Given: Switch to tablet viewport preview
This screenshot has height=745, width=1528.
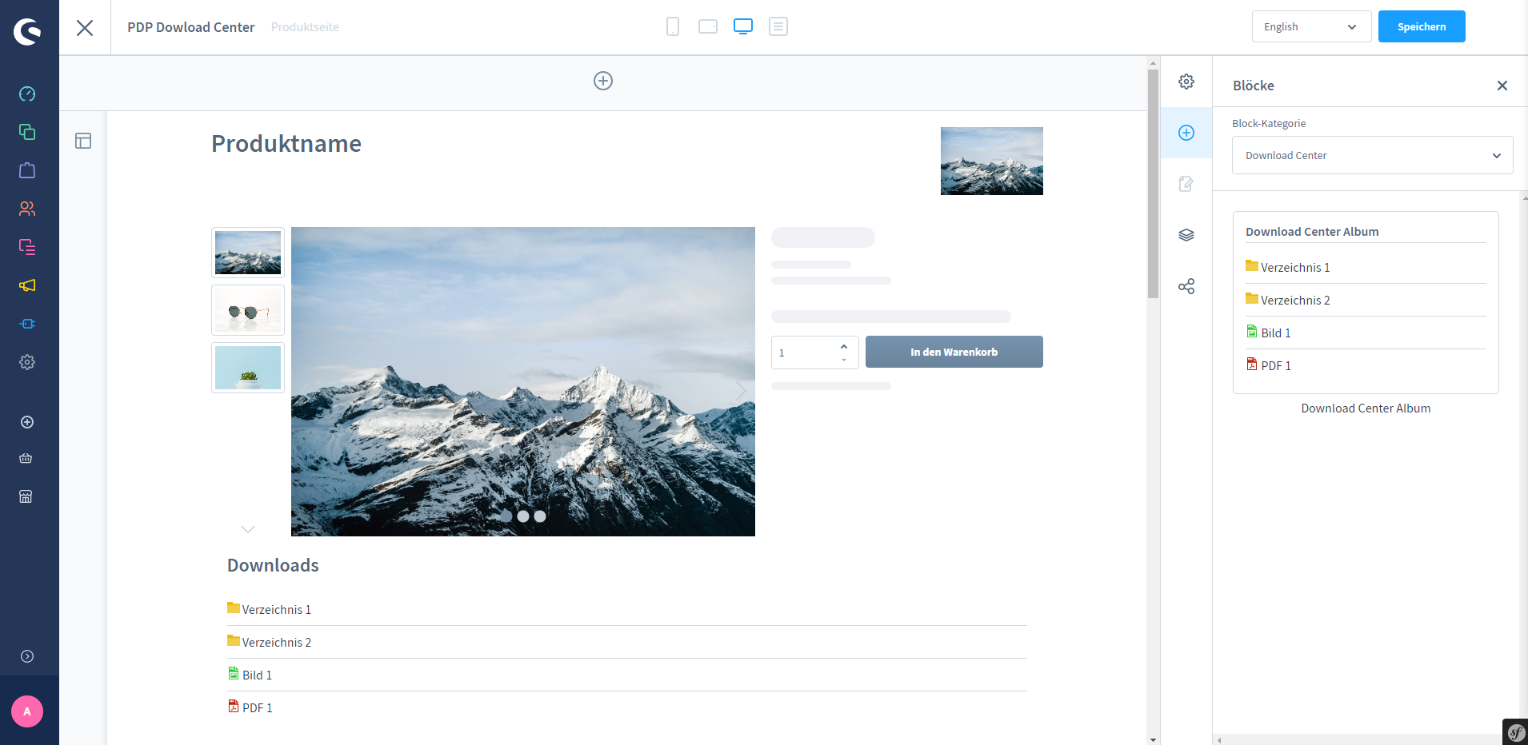Looking at the screenshot, I should tap(708, 26).
